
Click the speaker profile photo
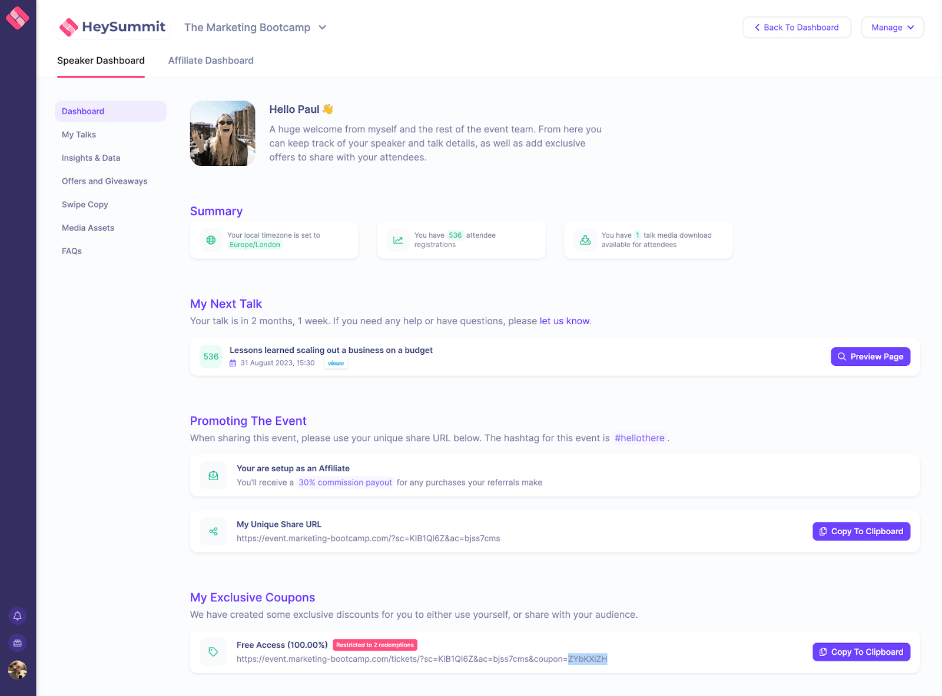click(223, 133)
